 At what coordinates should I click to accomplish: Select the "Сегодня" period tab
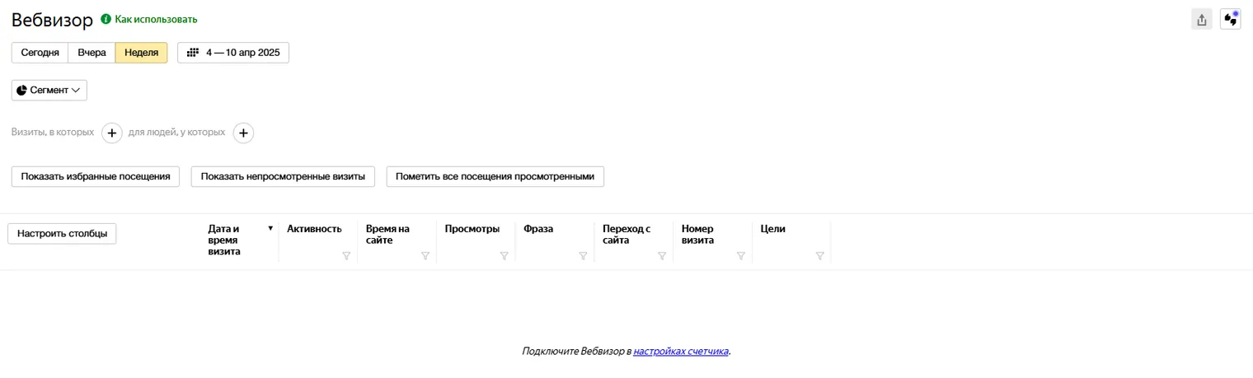40,53
